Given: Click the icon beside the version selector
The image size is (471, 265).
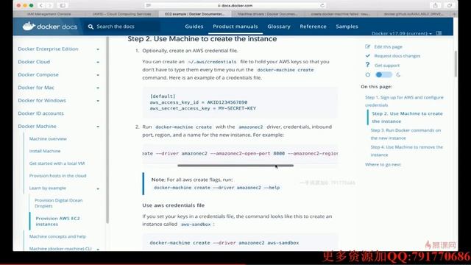Looking at the screenshot, I should point(439,33).
